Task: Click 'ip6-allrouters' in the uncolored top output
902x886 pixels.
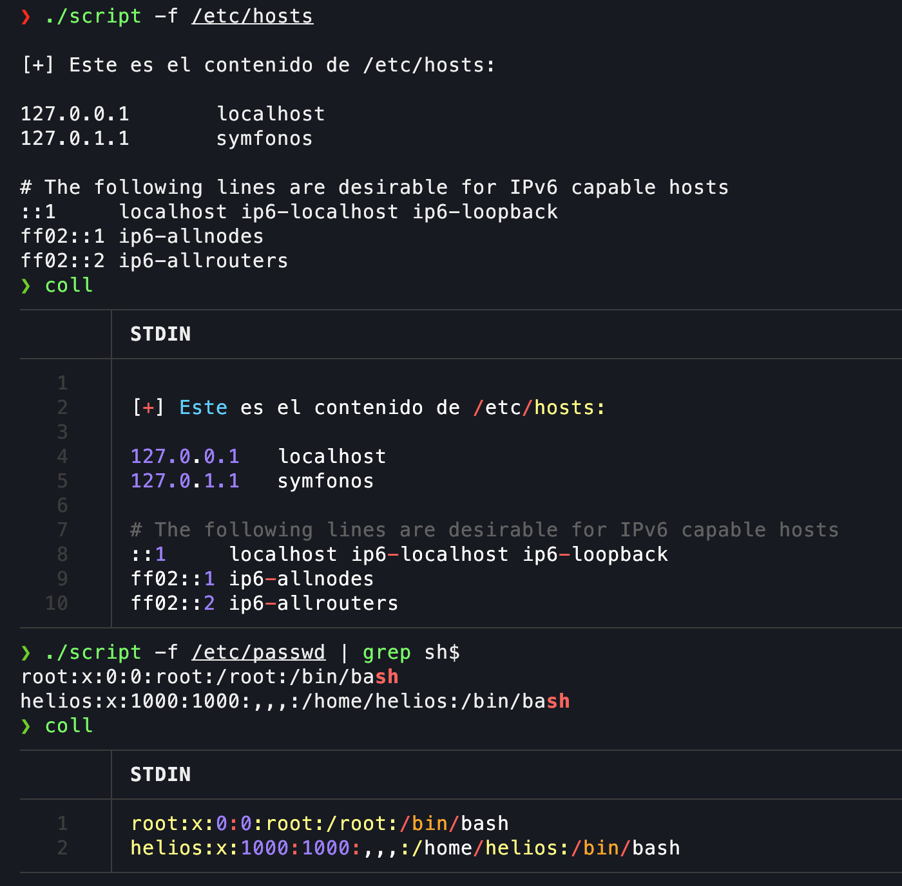Action: 203,261
